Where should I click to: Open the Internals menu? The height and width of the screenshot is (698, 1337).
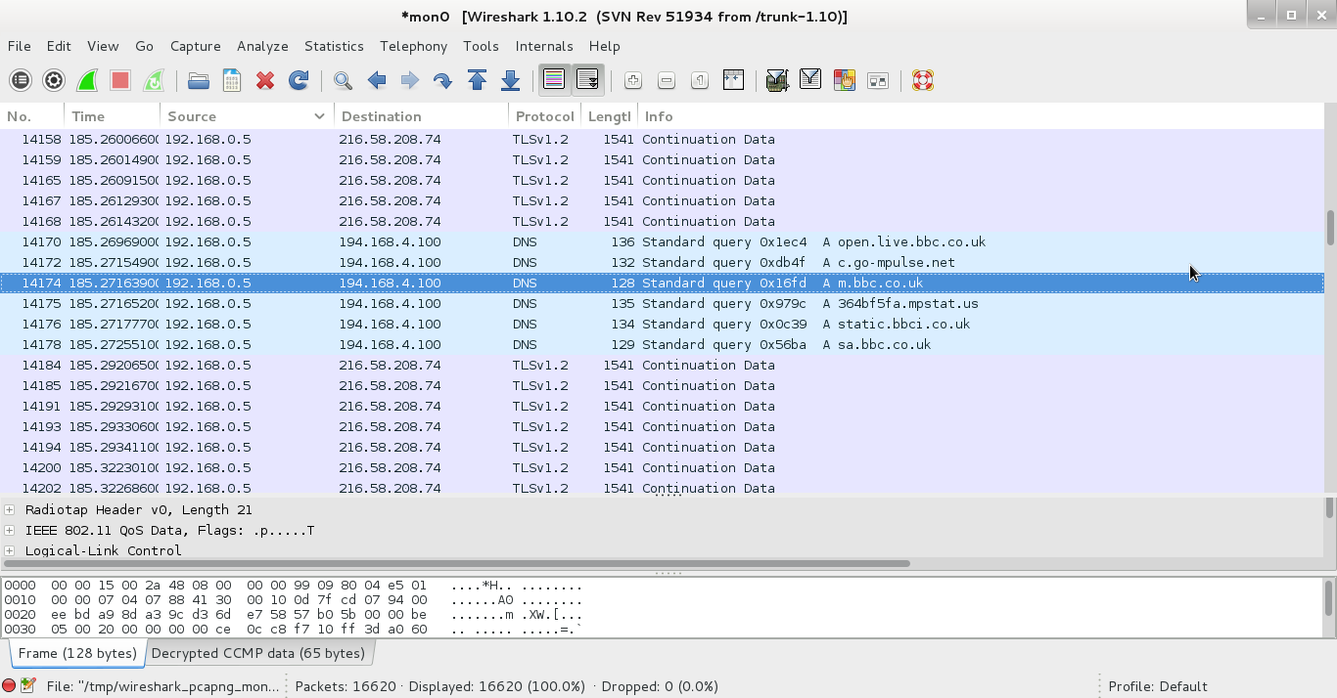coord(544,46)
